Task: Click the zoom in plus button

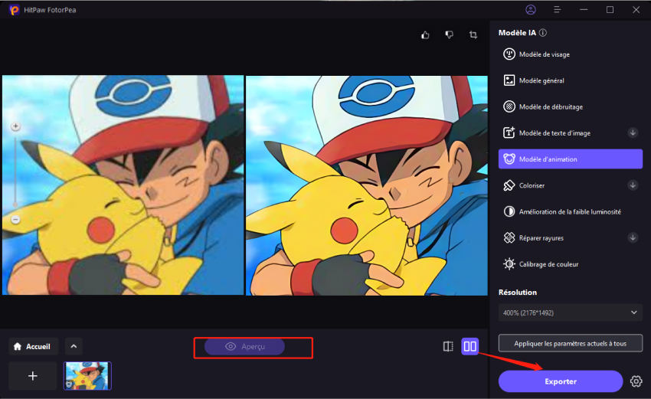Action: pyautogui.click(x=16, y=126)
